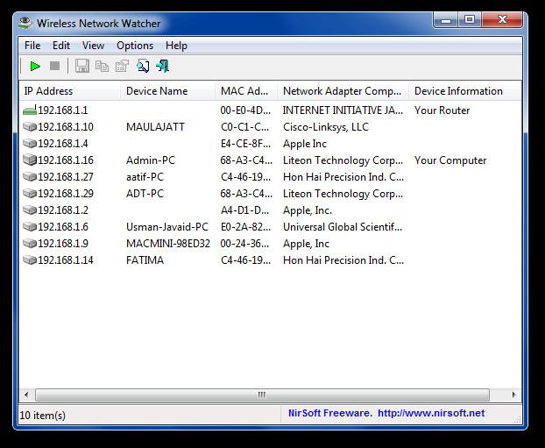Screen dimensions: 545x448
Task: Click the copy selected items icon
Action: coord(102,66)
